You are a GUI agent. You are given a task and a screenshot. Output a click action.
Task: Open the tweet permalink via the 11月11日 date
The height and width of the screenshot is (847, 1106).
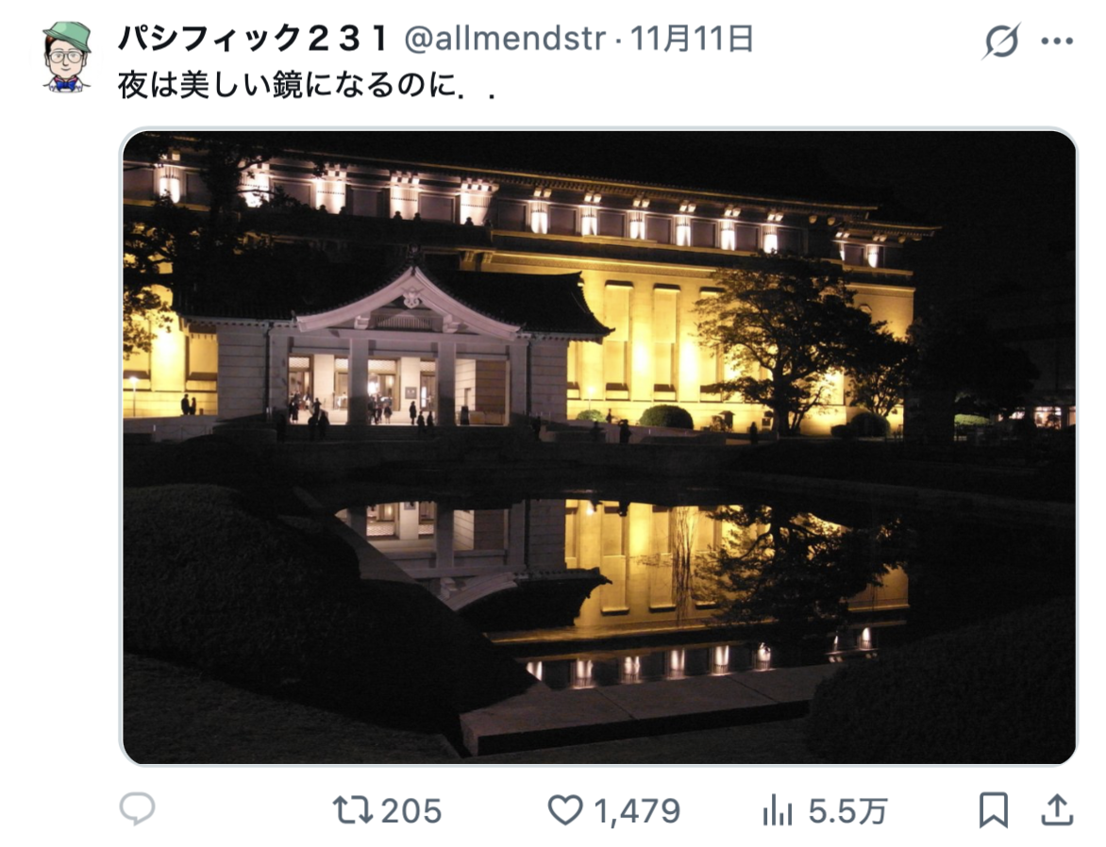[691, 38]
